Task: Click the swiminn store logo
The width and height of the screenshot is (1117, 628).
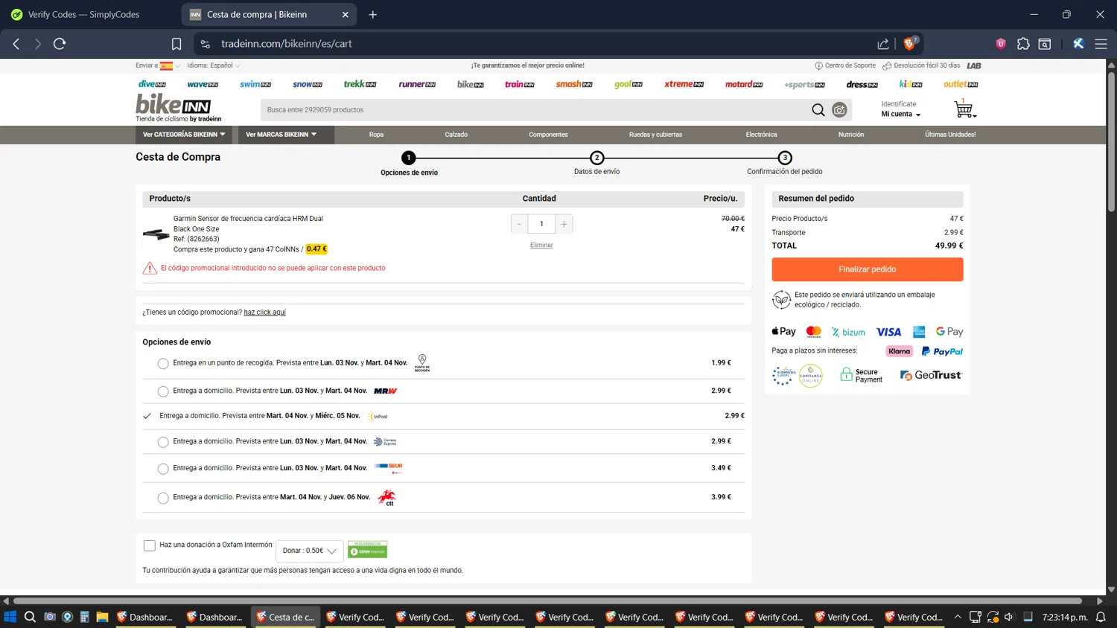Action: (x=255, y=84)
